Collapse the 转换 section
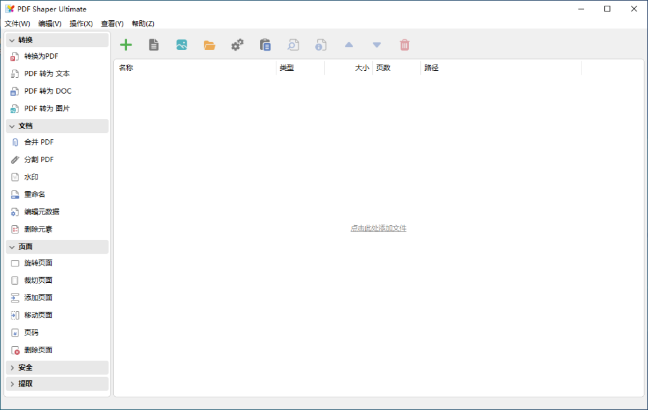 pyautogui.click(x=58, y=40)
